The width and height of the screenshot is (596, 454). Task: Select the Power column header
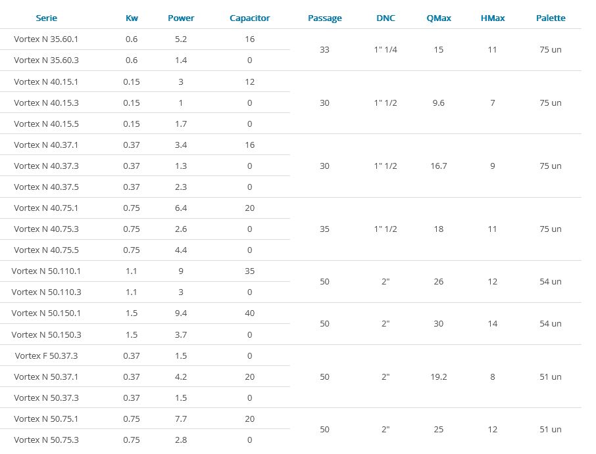pos(181,18)
